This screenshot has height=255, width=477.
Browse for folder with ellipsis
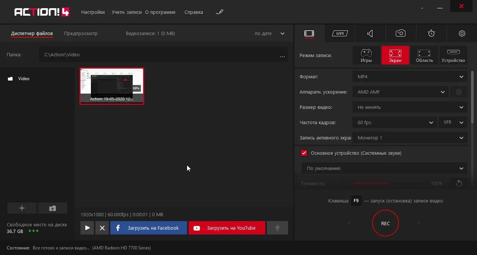tap(282, 56)
